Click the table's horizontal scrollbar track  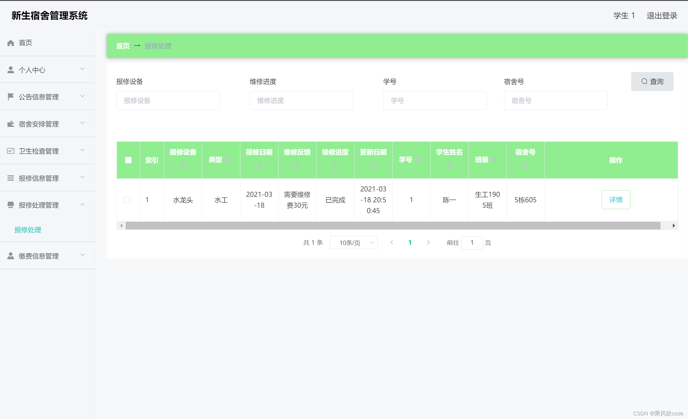click(393, 225)
